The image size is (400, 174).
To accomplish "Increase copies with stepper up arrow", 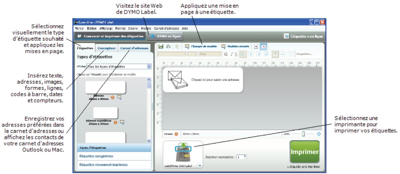I will tap(245, 156).
